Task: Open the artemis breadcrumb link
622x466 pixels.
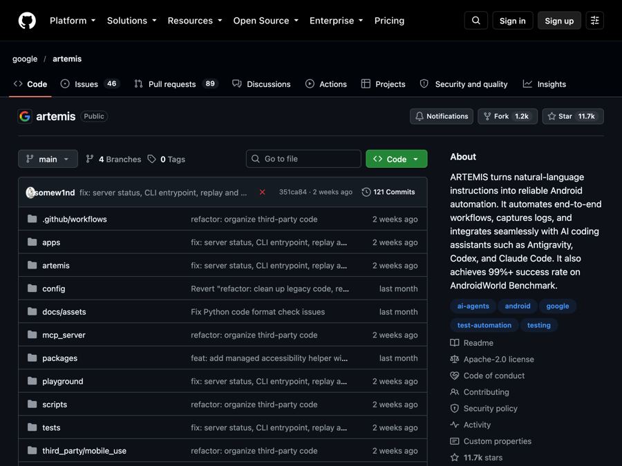Action: (67, 59)
